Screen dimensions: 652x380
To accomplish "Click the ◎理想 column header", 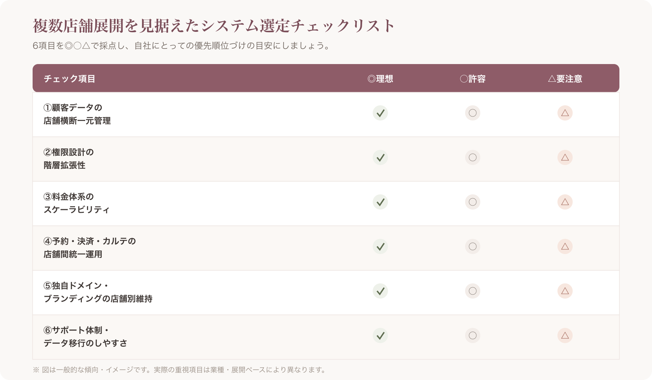I will pyautogui.click(x=380, y=79).
